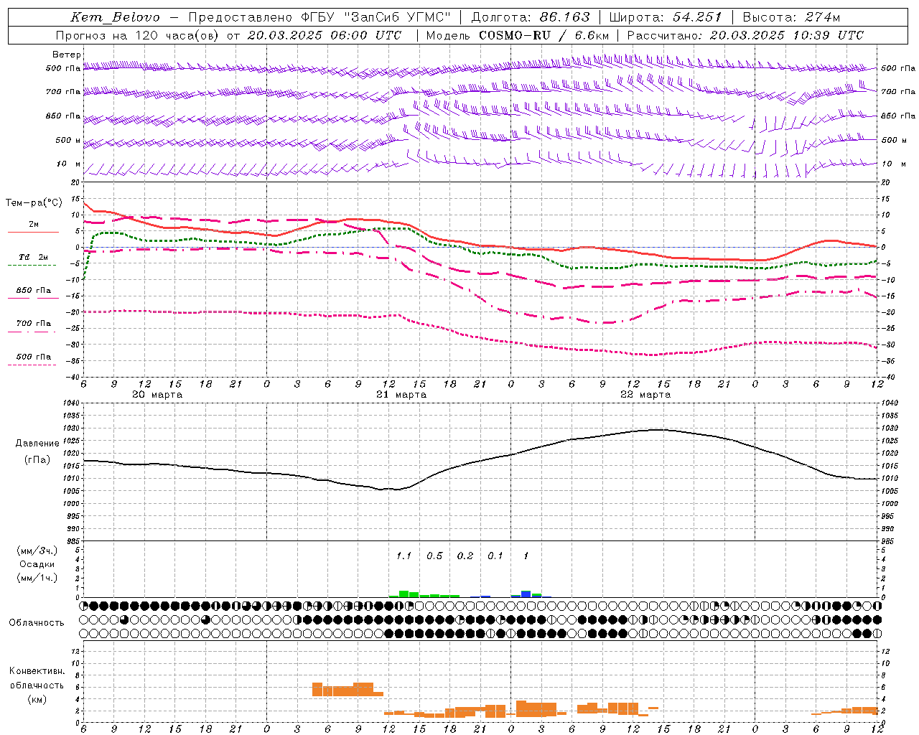
Task: Select the (км) convective cloud unit label
Action: click(37, 699)
